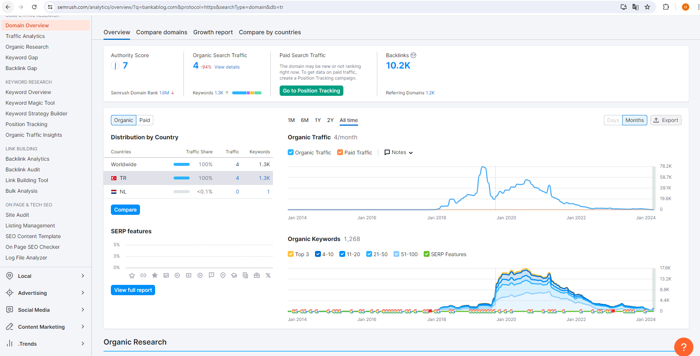Viewport: 700px width, 356px height.
Task: Open Keyword Magic Tool in sidebar
Action: point(30,103)
